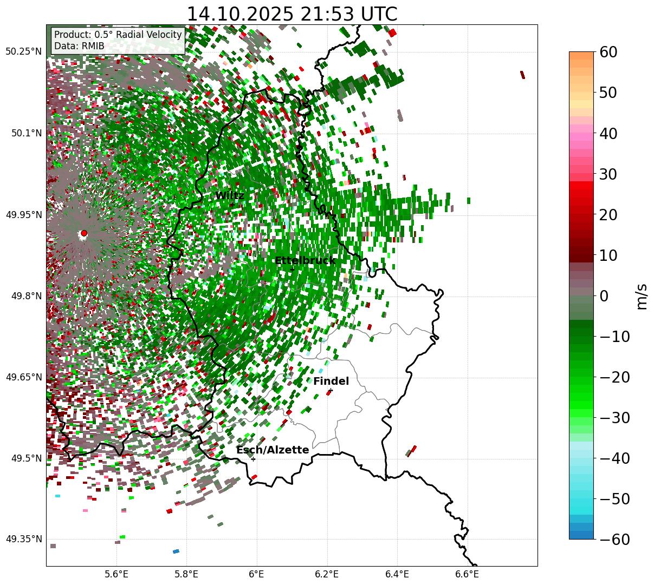Click the 49.35°N latitude tick label
The height and width of the screenshot is (585, 654).
pyautogui.click(x=23, y=539)
